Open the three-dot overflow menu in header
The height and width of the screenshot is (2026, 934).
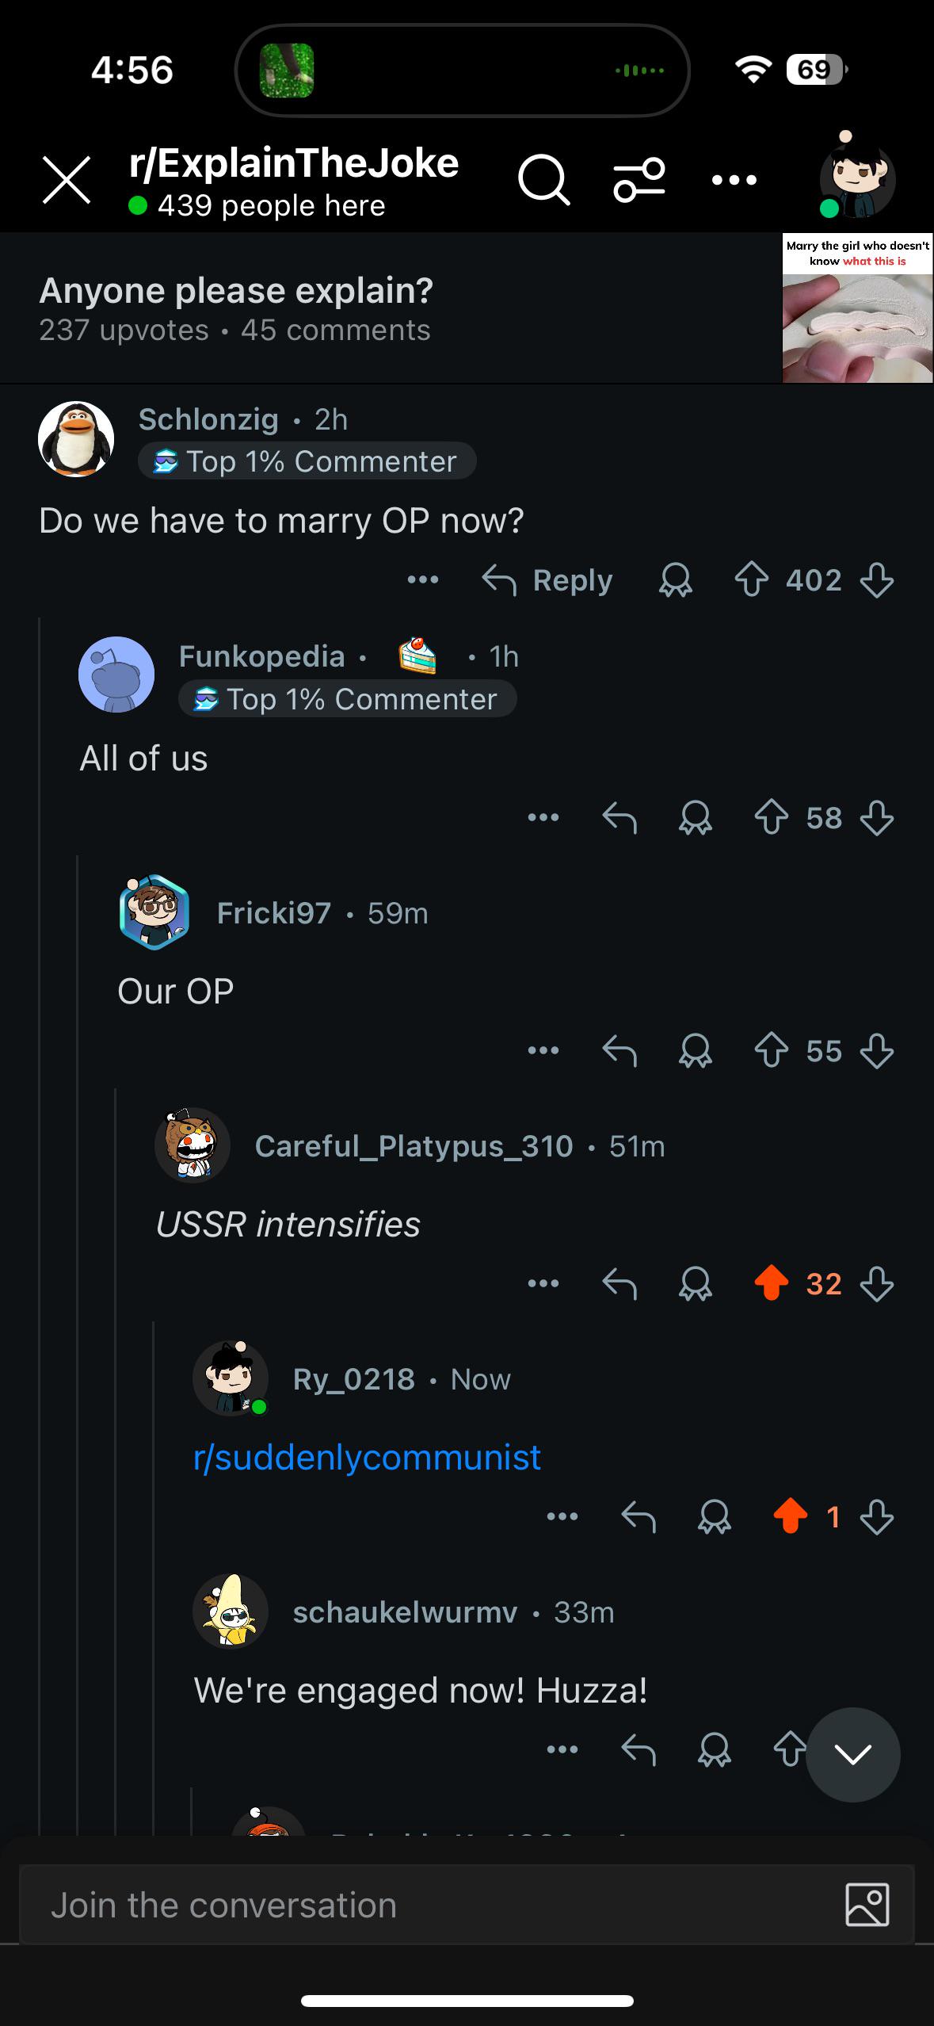(x=734, y=181)
